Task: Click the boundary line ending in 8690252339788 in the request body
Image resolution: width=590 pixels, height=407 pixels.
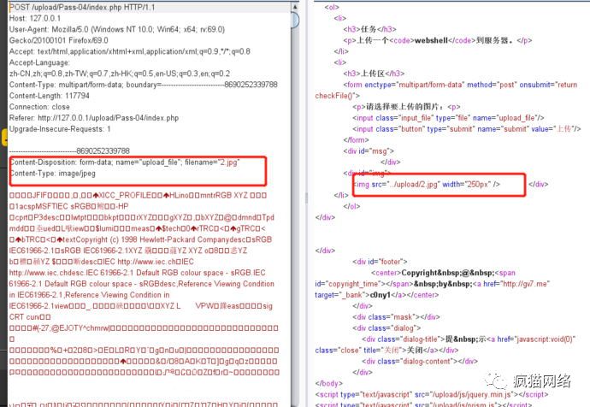Action: [x=69, y=150]
